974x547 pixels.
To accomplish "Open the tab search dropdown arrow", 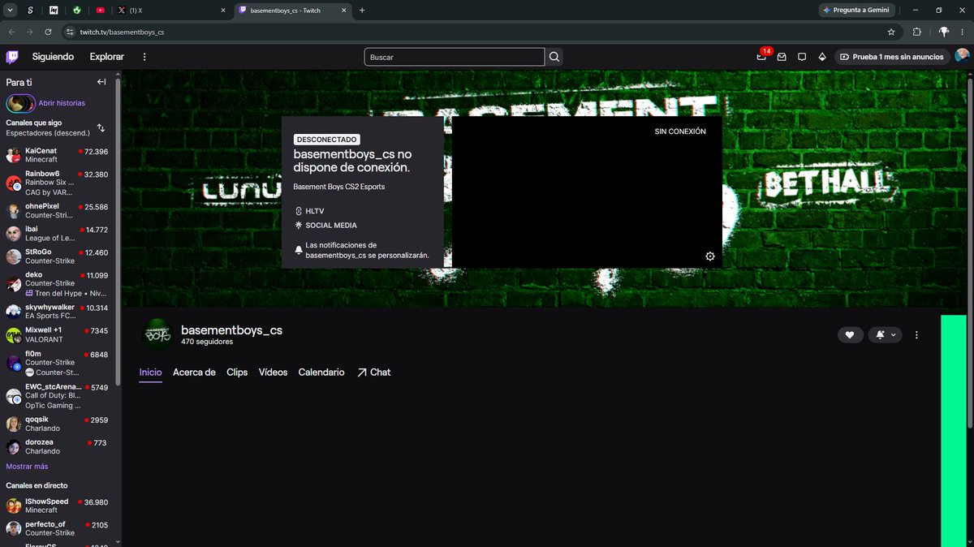I will pos(10,10).
